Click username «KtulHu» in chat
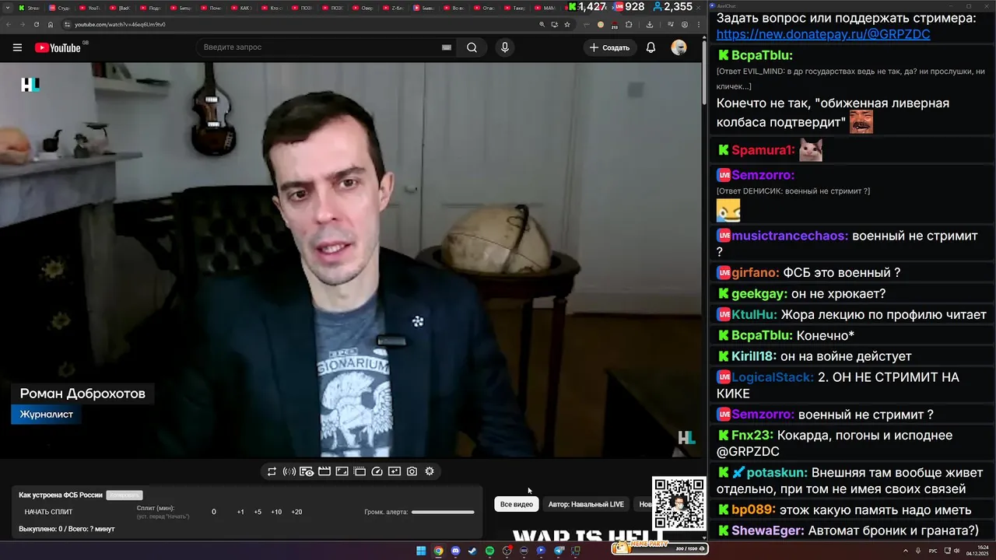 click(x=754, y=315)
